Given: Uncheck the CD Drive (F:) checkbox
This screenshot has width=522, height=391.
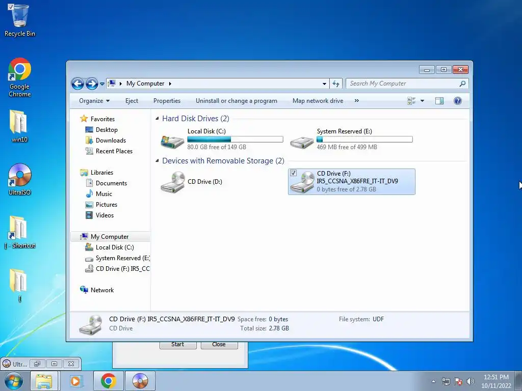Looking at the screenshot, I should [x=293, y=173].
